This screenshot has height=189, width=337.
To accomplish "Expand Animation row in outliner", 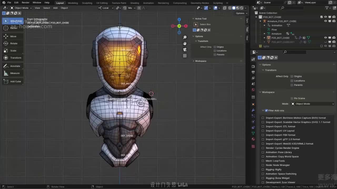I will [x=265, y=25].
